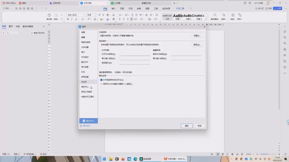Image resolution: width=289 pixels, height=162 pixels.
Task: Open File Explorer from the taskbar
Action: pos(111,159)
